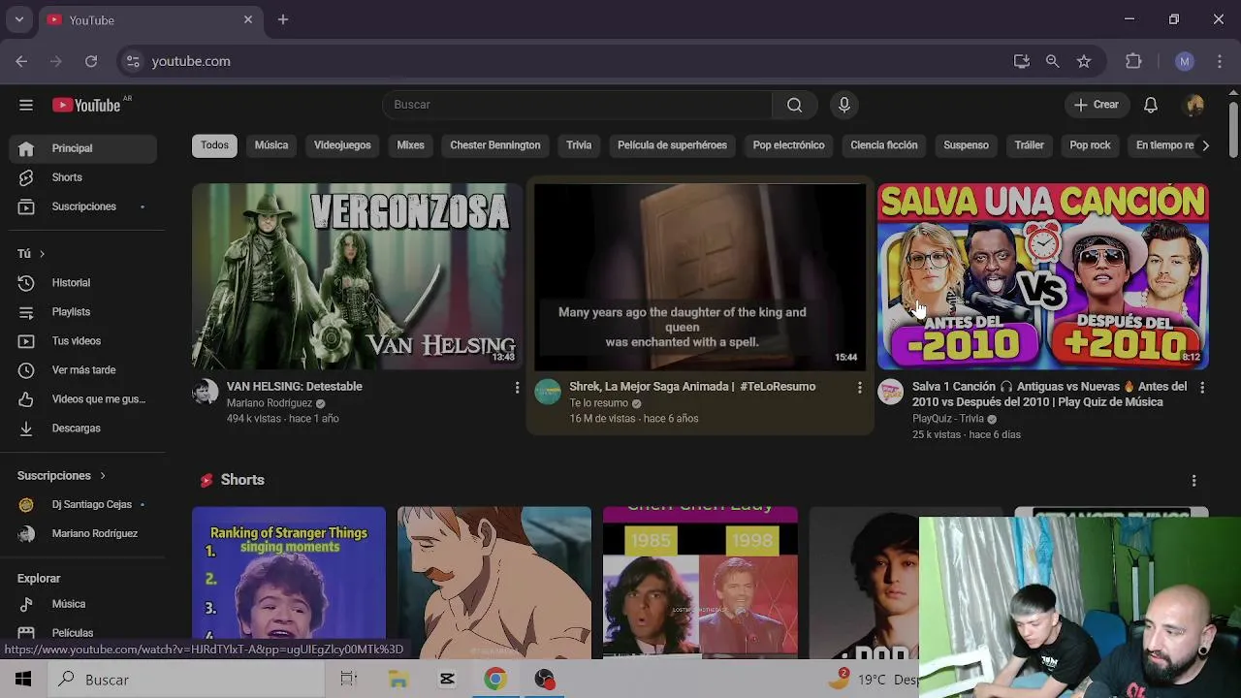Open Ver más tarde list

pos(82,370)
